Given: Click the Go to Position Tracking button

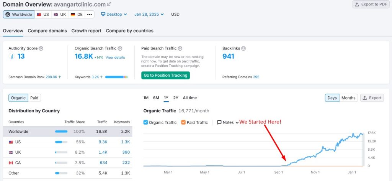Looking at the screenshot, I should point(165,75).
